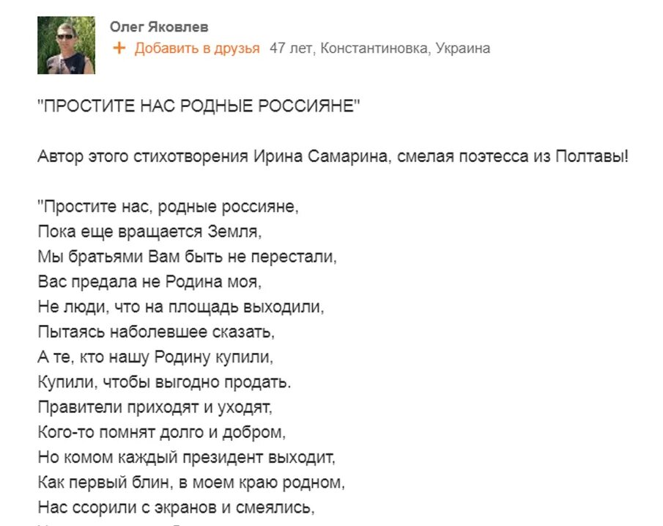Click the line Правители приходят и уходят
Image resolution: width=663 pixels, height=526 pixels.
click(155, 407)
